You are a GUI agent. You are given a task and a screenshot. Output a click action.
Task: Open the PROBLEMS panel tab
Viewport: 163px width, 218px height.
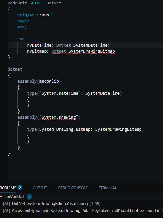(x=8, y=188)
